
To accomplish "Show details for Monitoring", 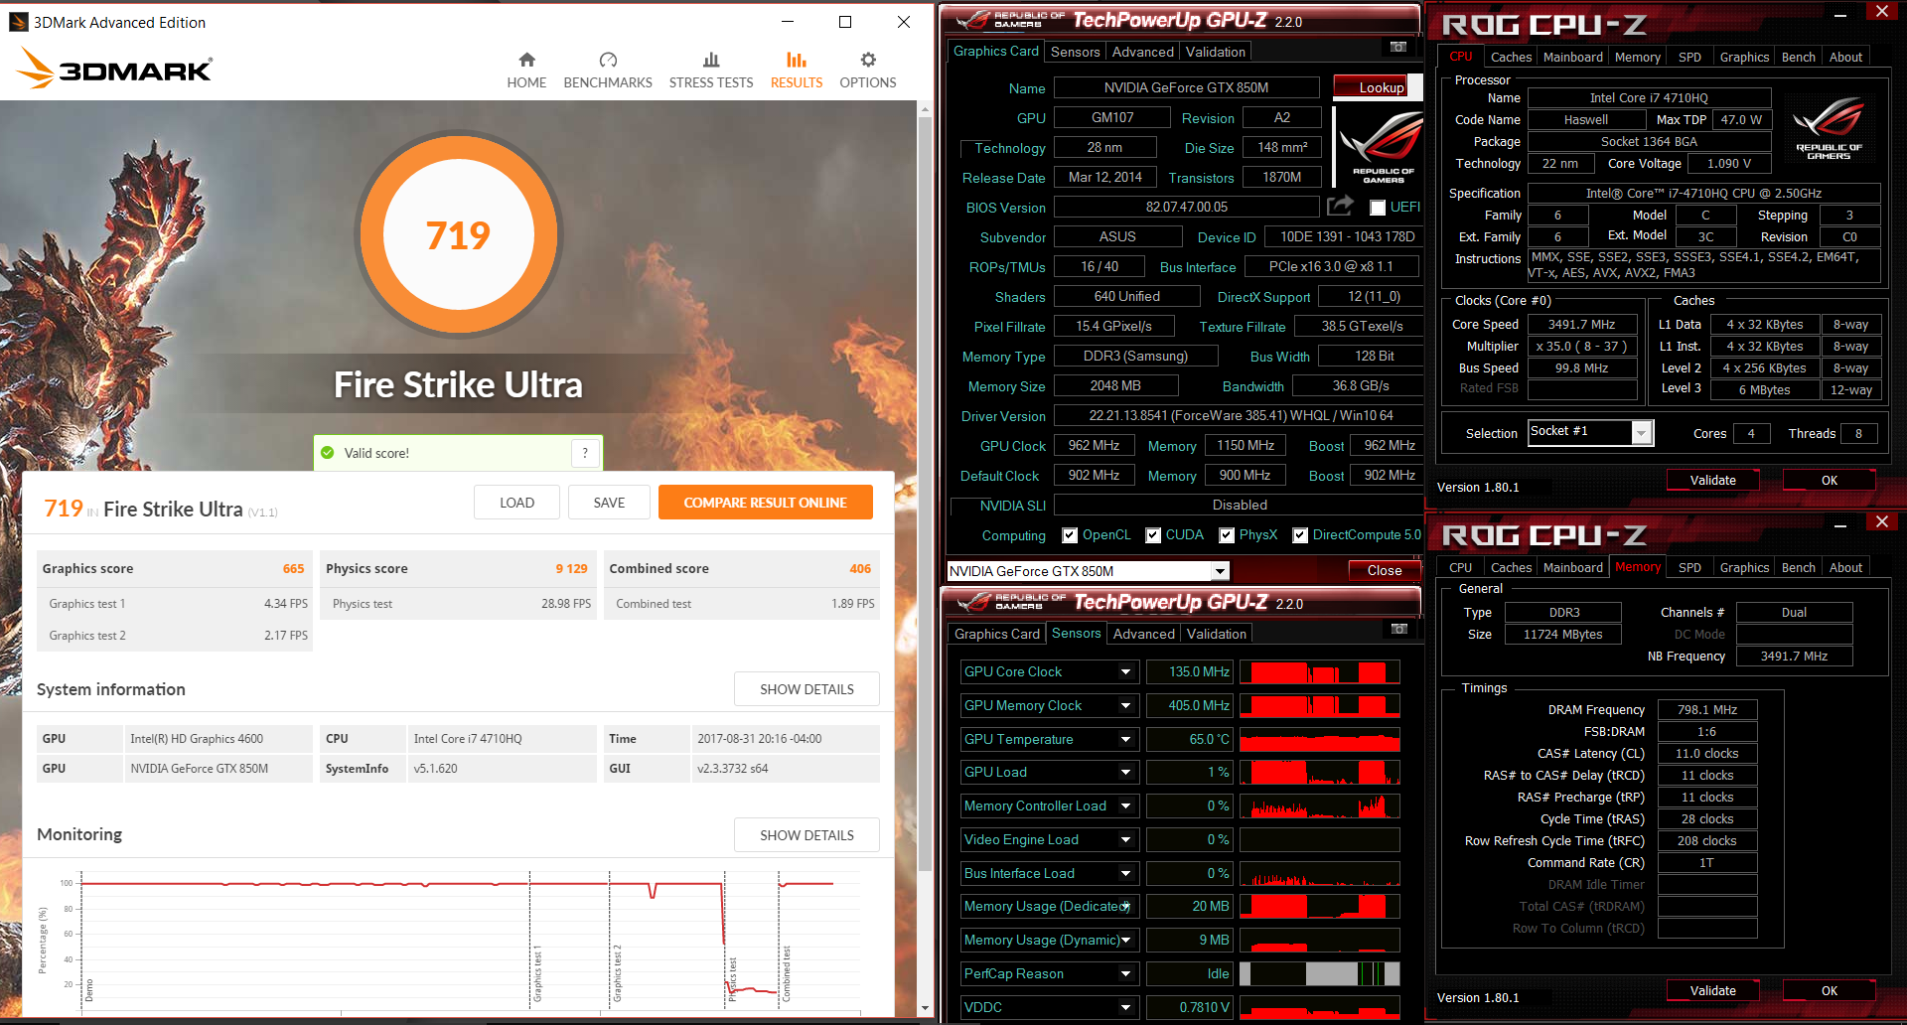I will [x=807, y=835].
